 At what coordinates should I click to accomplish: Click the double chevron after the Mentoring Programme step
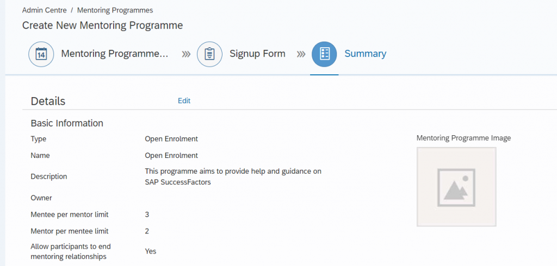point(186,54)
